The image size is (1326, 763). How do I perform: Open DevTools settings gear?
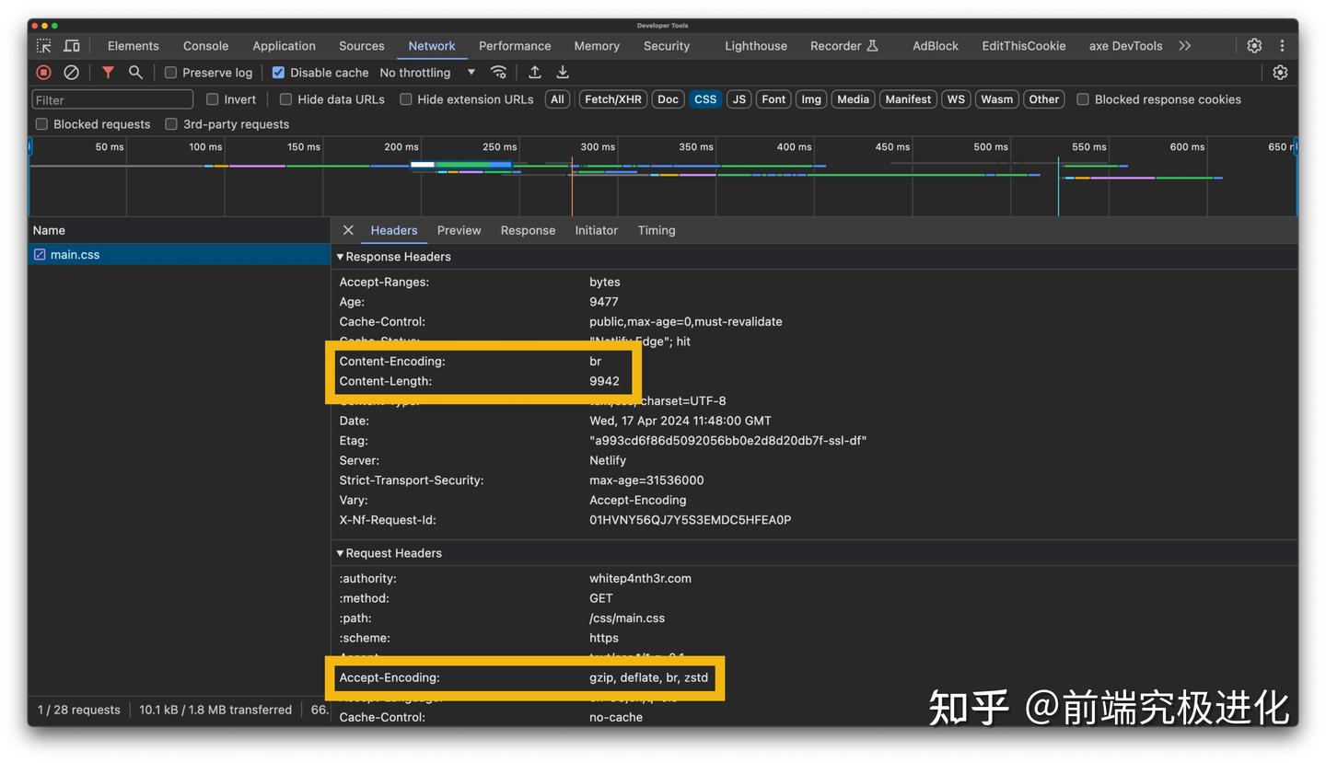pyautogui.click(x=1254, y=46)
